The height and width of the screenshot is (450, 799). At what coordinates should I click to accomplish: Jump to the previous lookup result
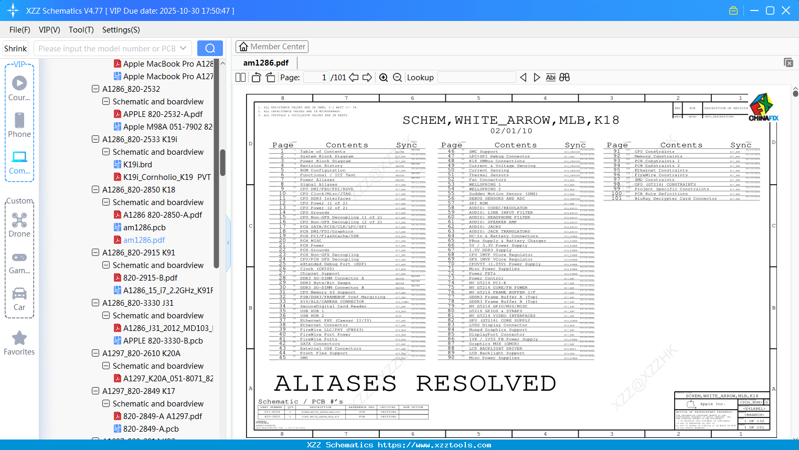point(523,78)
